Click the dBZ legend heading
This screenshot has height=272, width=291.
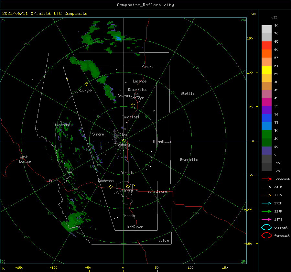274,17
